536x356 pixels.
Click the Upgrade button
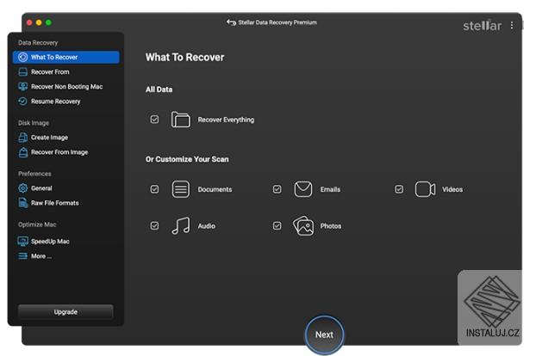point(65,312)
